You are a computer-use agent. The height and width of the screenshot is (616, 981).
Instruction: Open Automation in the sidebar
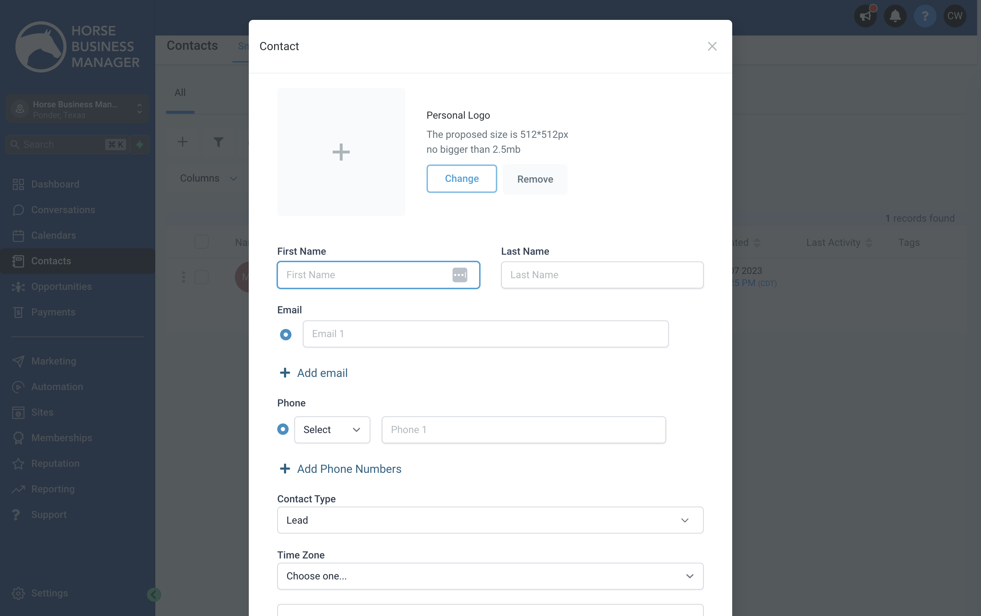[x=77, y=387]
